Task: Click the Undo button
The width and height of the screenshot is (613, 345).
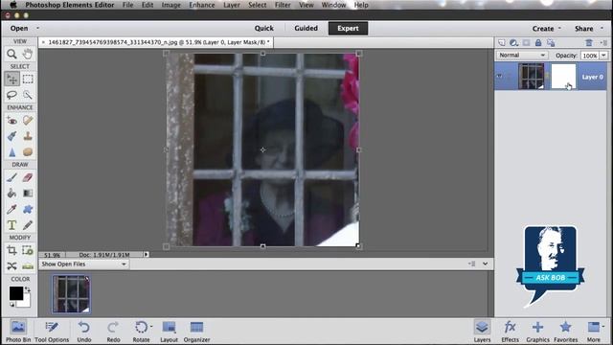Action: pyautogui.click(x=83, y=332)
